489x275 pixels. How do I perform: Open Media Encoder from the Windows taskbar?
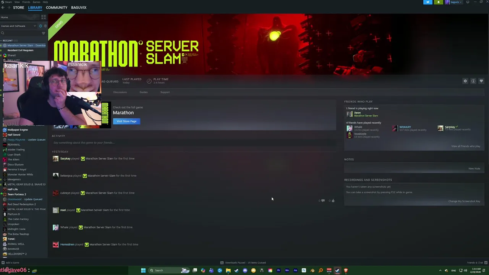(287, 270)
